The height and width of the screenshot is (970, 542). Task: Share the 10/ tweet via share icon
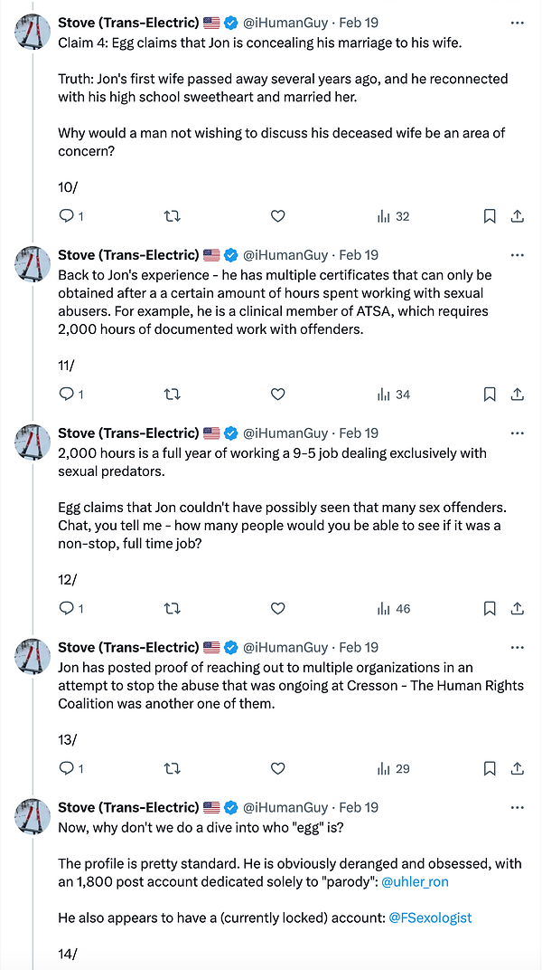tap(518, 216)
